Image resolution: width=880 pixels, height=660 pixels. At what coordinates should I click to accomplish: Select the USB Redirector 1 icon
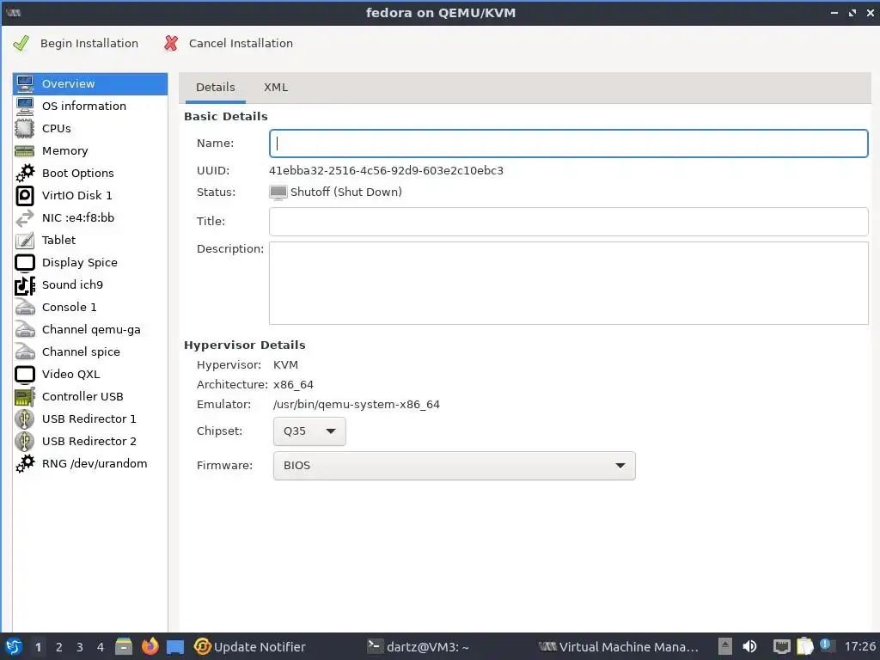pos(25,419)
